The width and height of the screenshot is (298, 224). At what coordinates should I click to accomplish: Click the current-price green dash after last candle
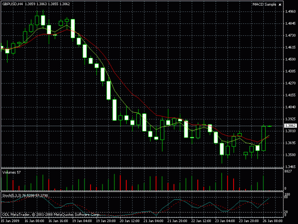click(269, 126)
